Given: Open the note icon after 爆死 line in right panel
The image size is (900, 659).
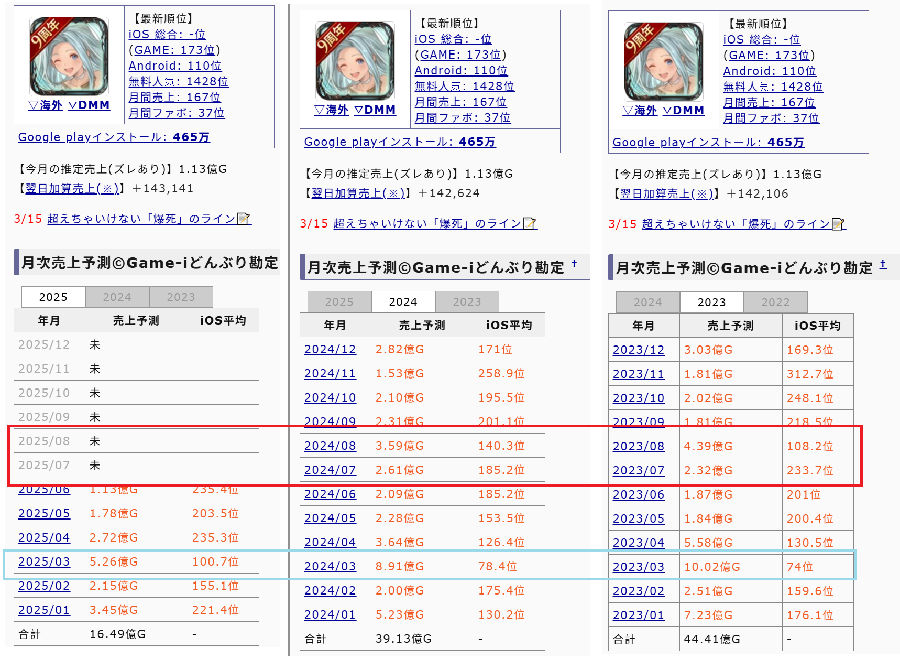Looking at the screenshot, I should pos(838,224).
